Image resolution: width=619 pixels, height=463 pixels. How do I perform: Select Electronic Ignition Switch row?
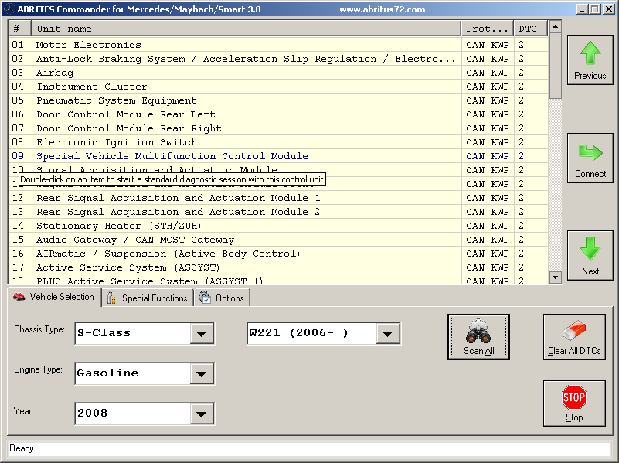(x=278, y=142)
